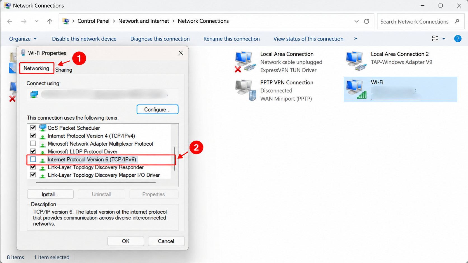Go forward using the forward arrow

point(24,21)
